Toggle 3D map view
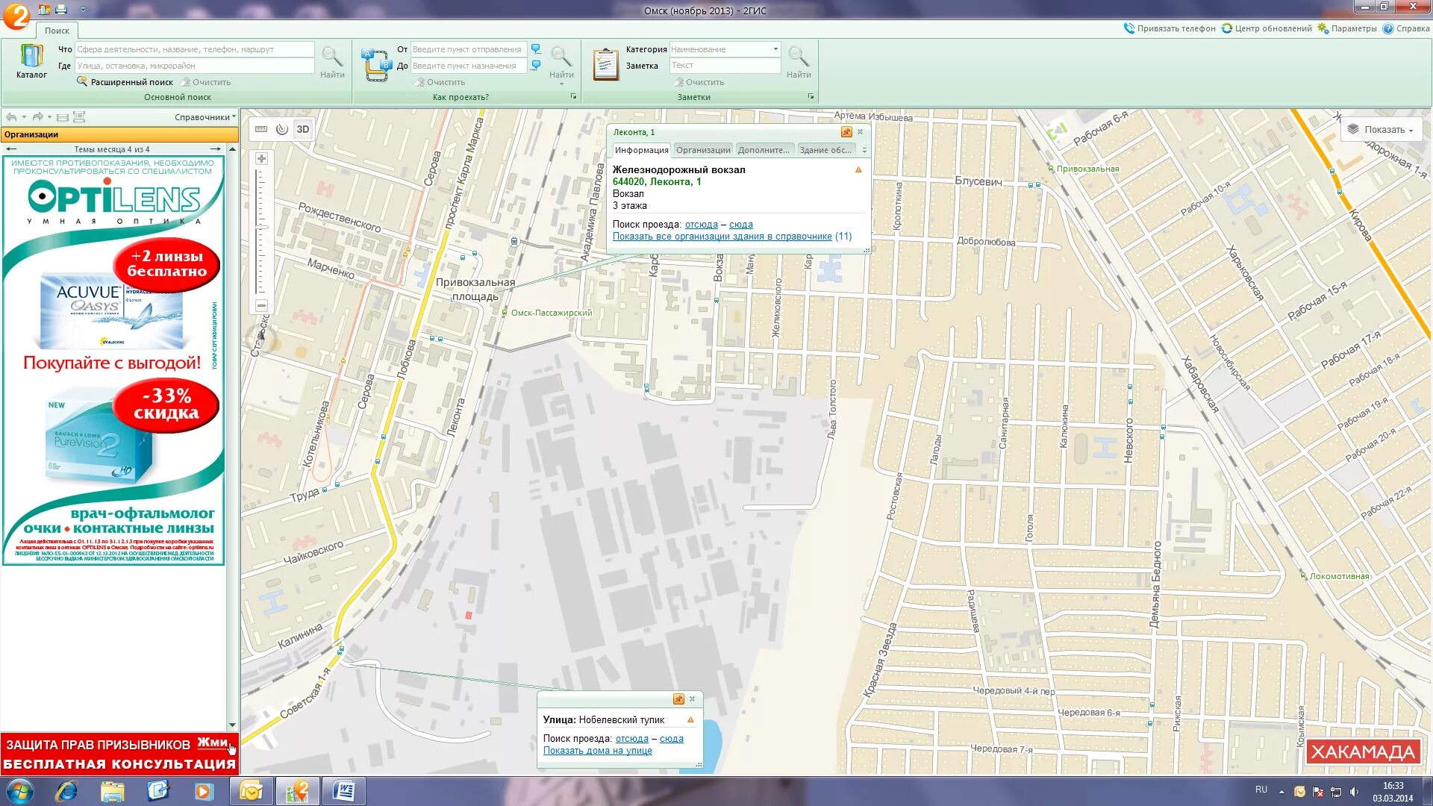 click(x=303, y=129)
